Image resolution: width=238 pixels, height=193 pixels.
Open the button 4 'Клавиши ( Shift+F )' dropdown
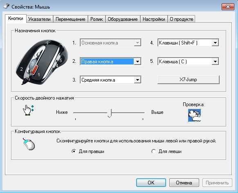[x=215, y=43]
